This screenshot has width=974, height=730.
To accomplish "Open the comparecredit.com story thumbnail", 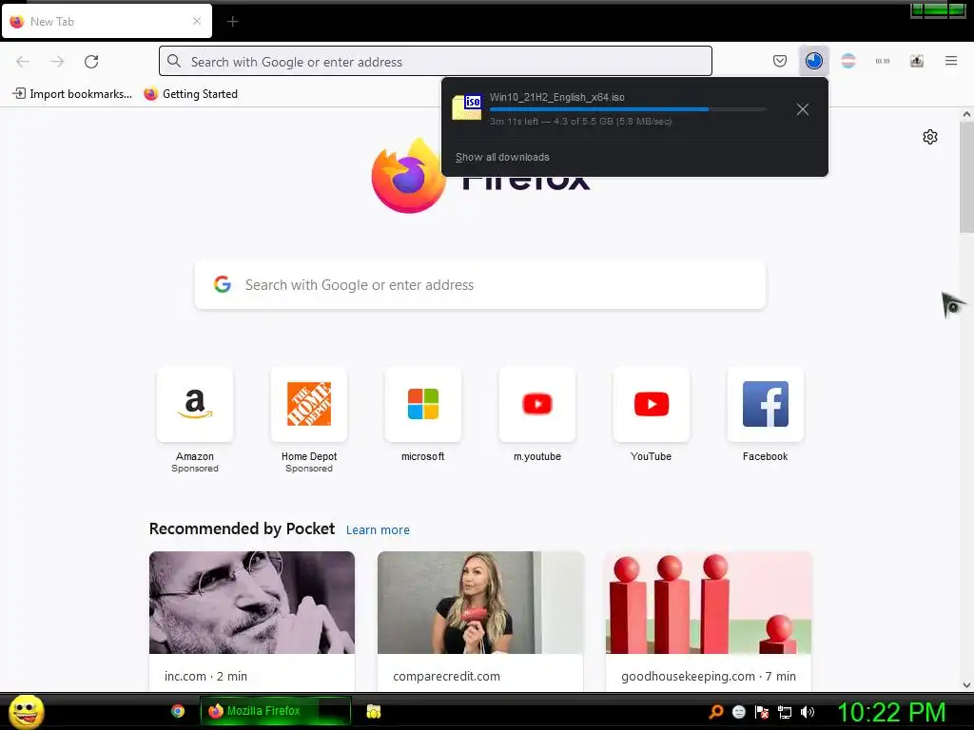I will tap(480, 602).
